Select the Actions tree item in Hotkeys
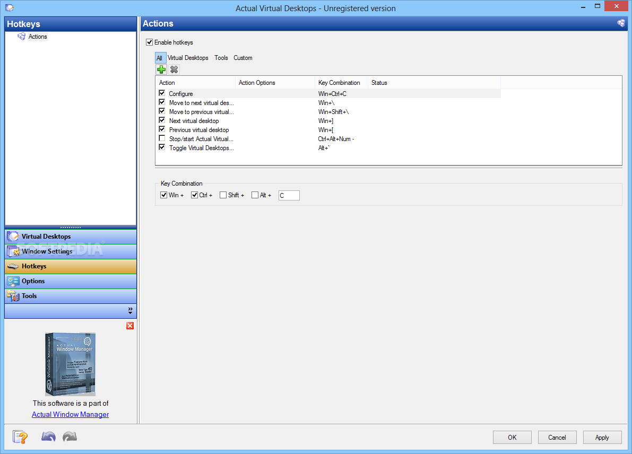Image resolution: width=632 pixels, height=454 pixels. [38, 37]
